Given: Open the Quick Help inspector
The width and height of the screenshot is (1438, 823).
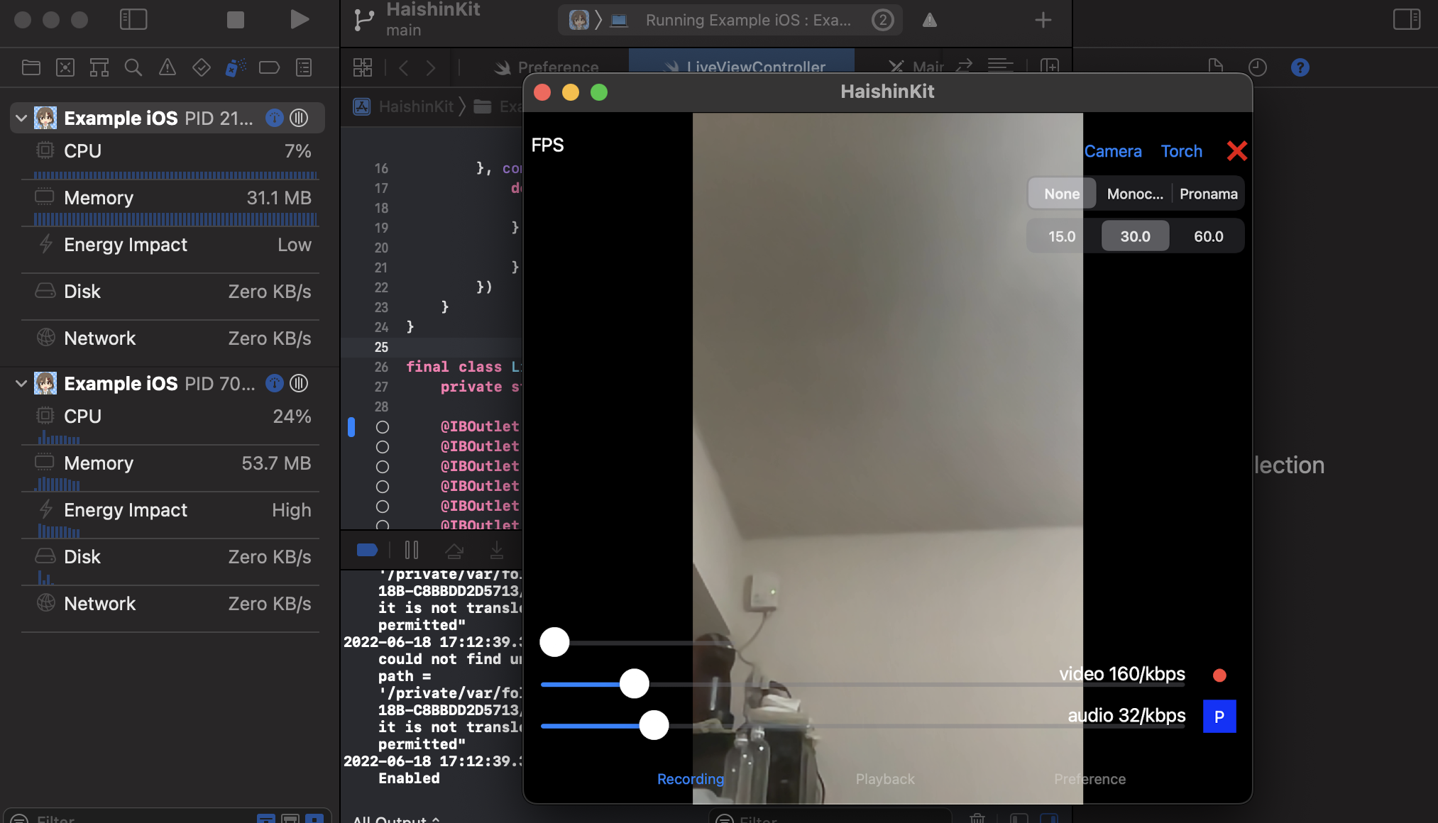Looking at the screenshot, I should pyautogui.click(x=1300, y=67).
